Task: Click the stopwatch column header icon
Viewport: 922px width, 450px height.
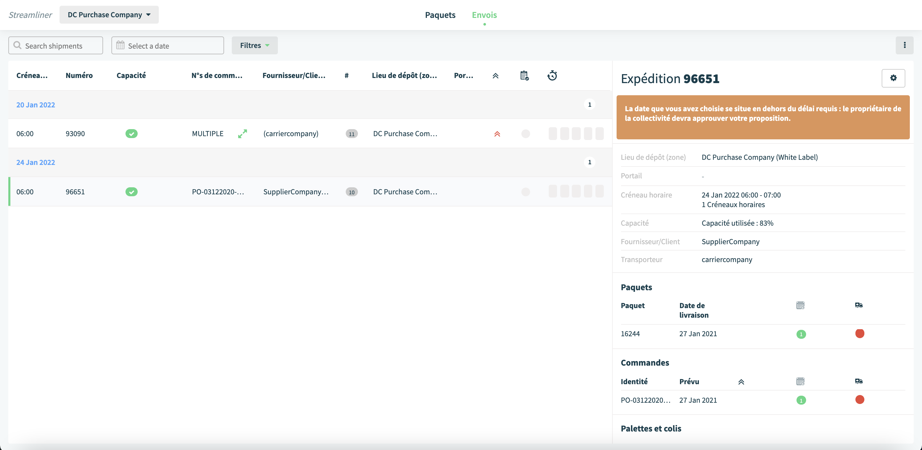Action: [x=552, y=75]
